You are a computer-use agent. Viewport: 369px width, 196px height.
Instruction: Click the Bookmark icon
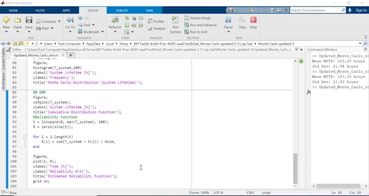(x=80, y=32)
